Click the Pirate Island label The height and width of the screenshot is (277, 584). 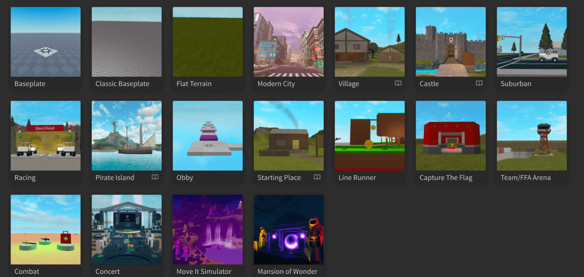(x=115, y=177)
